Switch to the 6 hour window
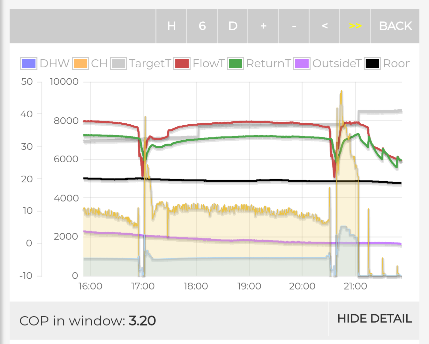Image resolution: width=429 pixels, height=344 pixels. click(x=202, y=26)
